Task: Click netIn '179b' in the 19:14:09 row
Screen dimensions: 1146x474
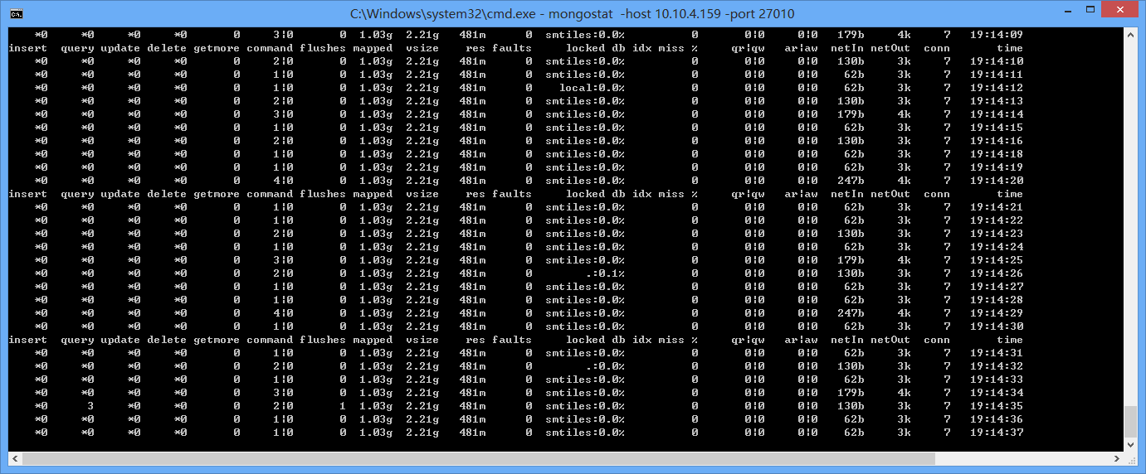Action: 851,35
